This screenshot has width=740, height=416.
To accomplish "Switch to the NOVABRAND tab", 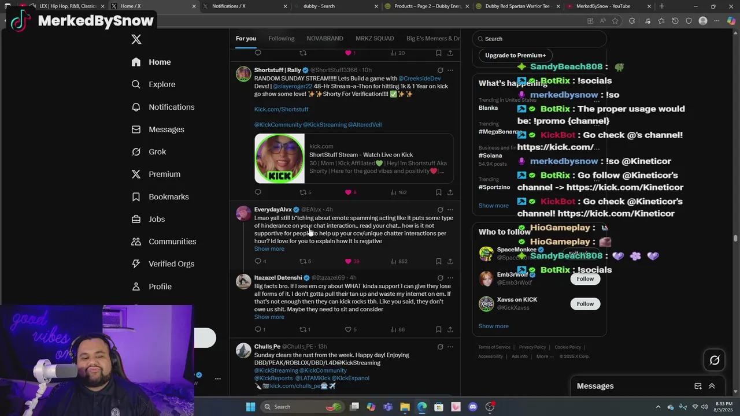I will [325, 38].
